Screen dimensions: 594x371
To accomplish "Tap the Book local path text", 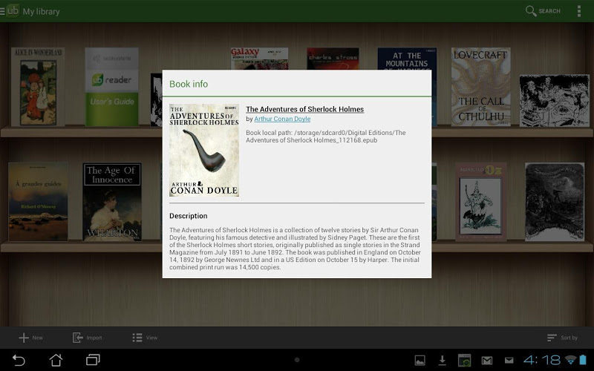I will point(326,137).
